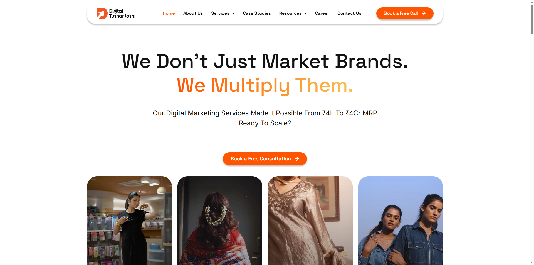
Task: Click the vertical page scrollbar thumb
Action: 532,19
